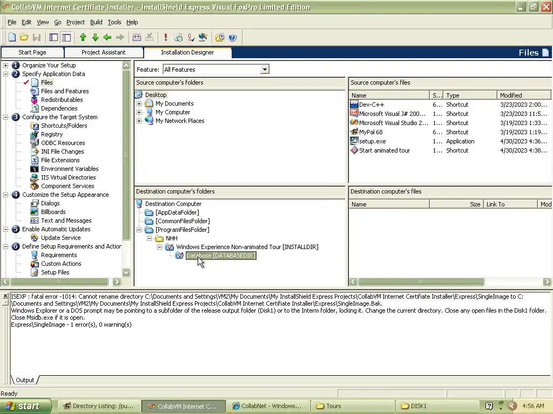Expand My Network Places folder
This screenshot has width=553, height=414.
coord(139,121)
